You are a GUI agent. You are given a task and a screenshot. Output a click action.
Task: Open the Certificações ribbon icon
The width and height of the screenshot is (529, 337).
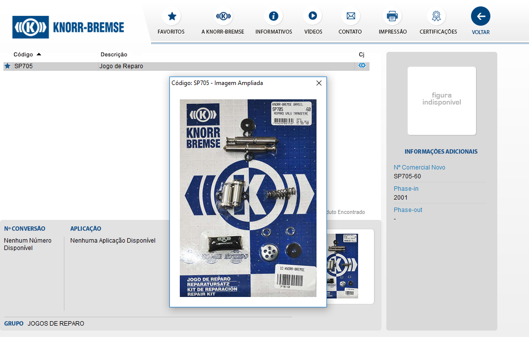436,16
